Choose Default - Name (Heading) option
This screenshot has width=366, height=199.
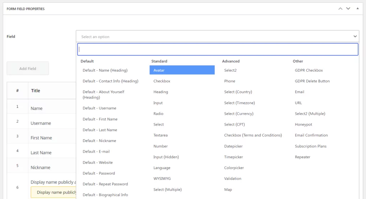click(105, 70)
